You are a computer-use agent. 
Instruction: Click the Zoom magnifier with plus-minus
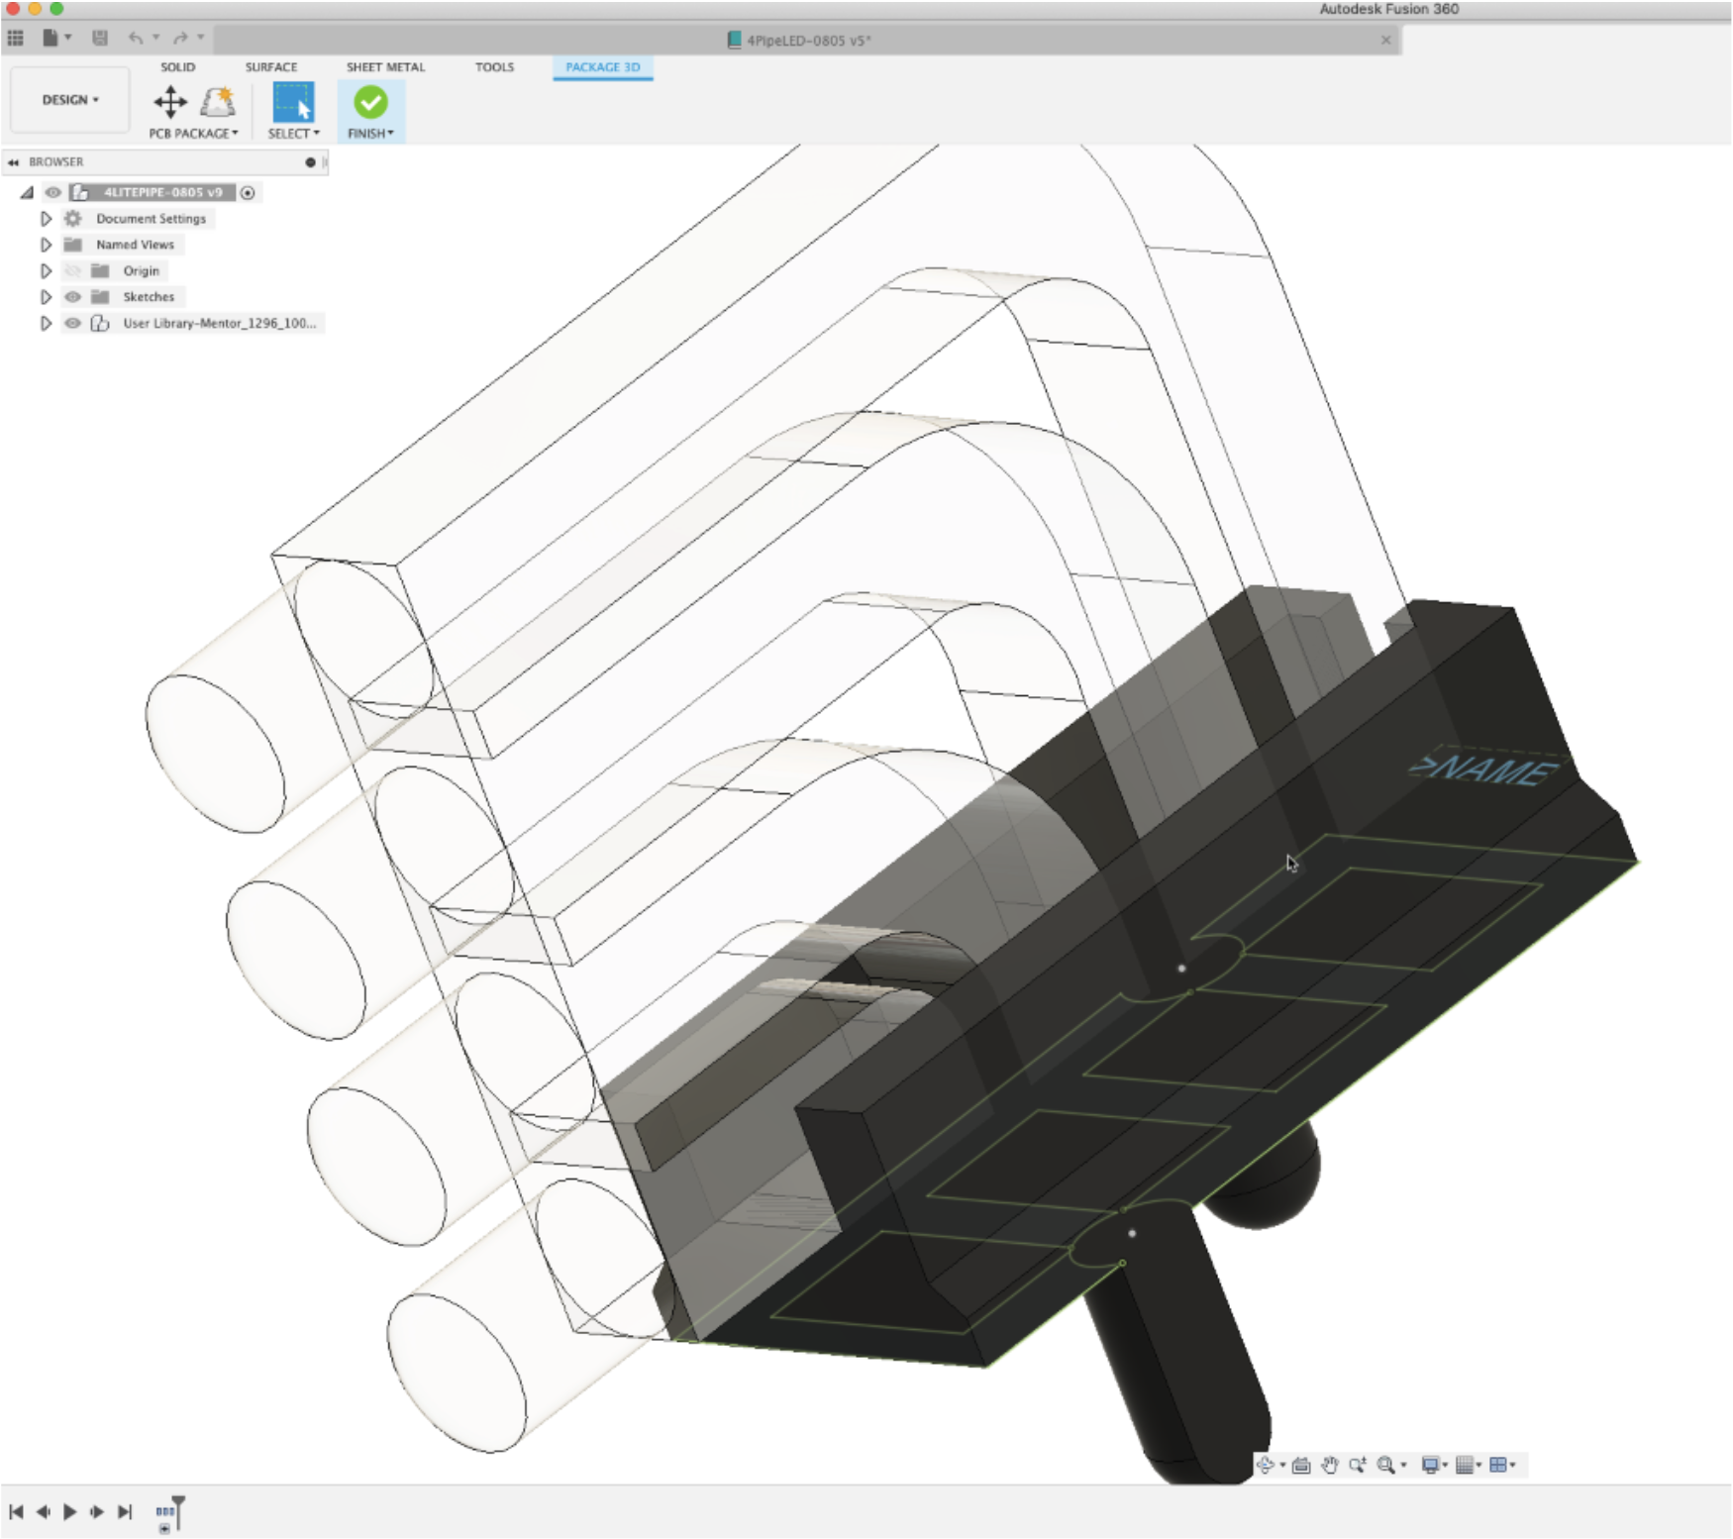(x=1358, y=1465)
